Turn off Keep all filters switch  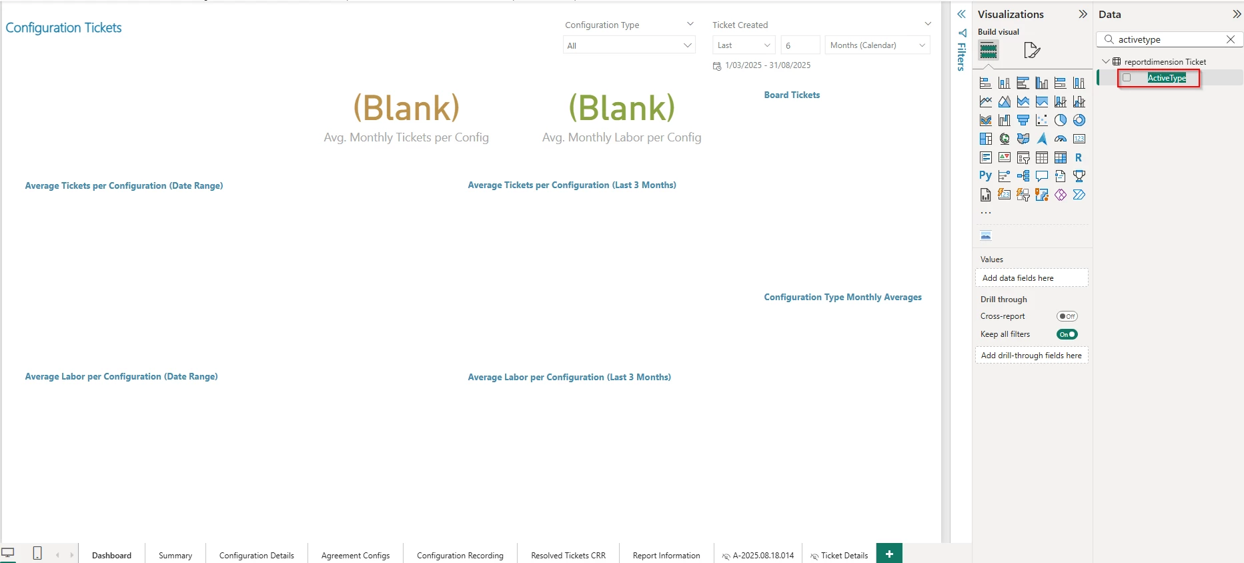[x=1067, y=334]
